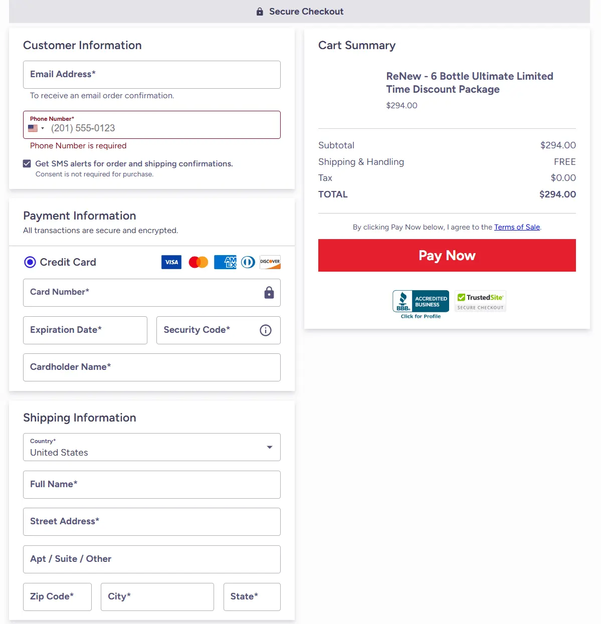Open the Terms of Sale link
601x624 pixels.
click(x=516, y=227)
